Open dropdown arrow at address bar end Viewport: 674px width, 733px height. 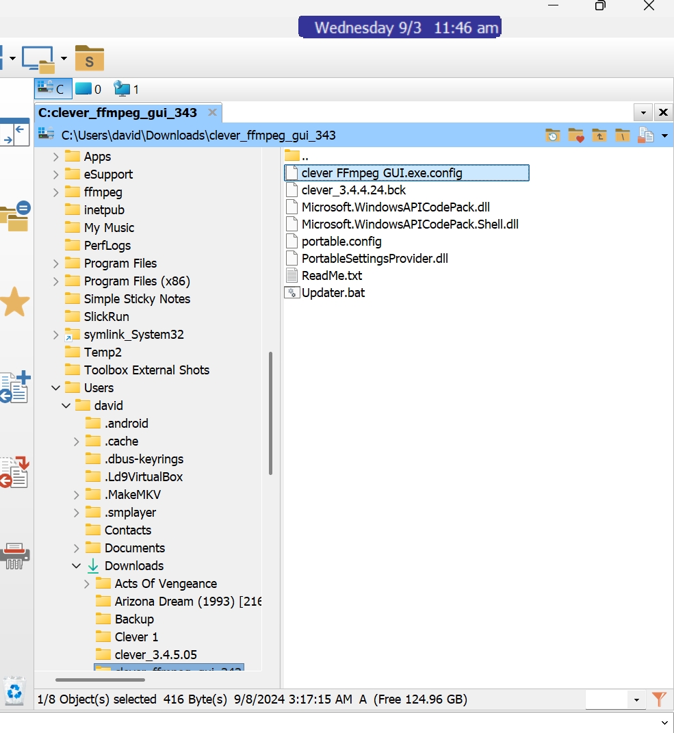pos(664,136)
